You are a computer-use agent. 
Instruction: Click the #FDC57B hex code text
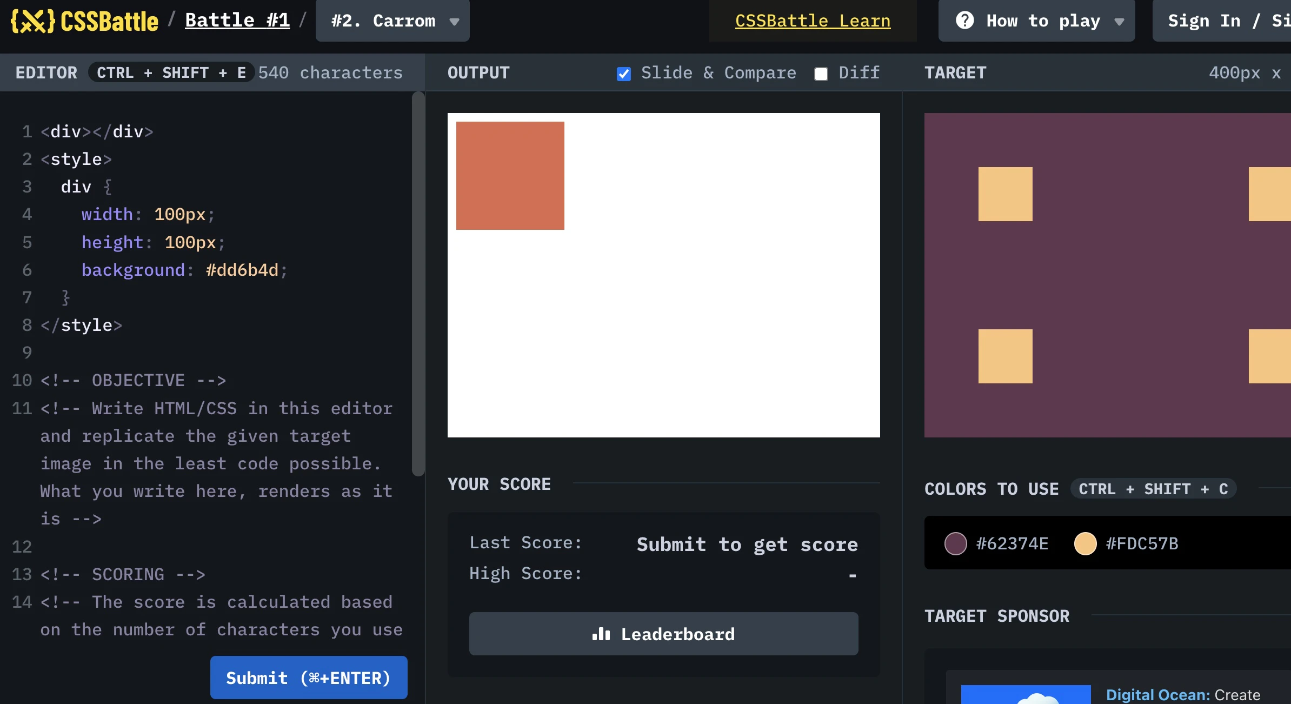click(1142, 543)
